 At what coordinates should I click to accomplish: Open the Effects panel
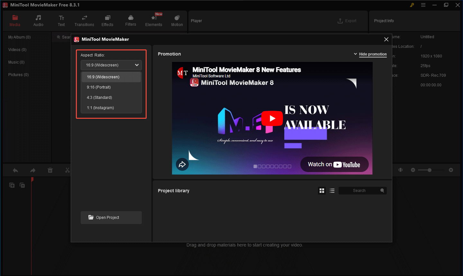tap(107, 21)
